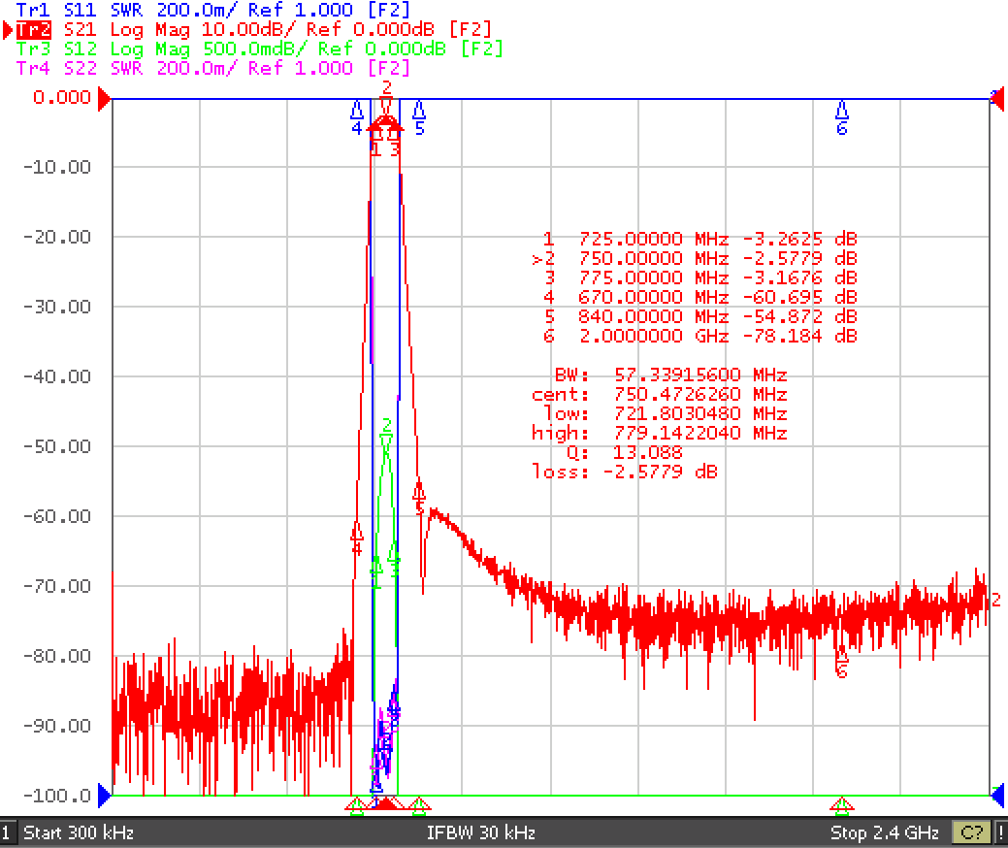Click marker 5 triangle near the top axis
This screenshot has width=1008, height=848.
pos(419,117)
